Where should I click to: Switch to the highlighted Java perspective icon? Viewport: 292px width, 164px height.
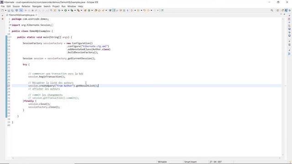click(286, 10)
